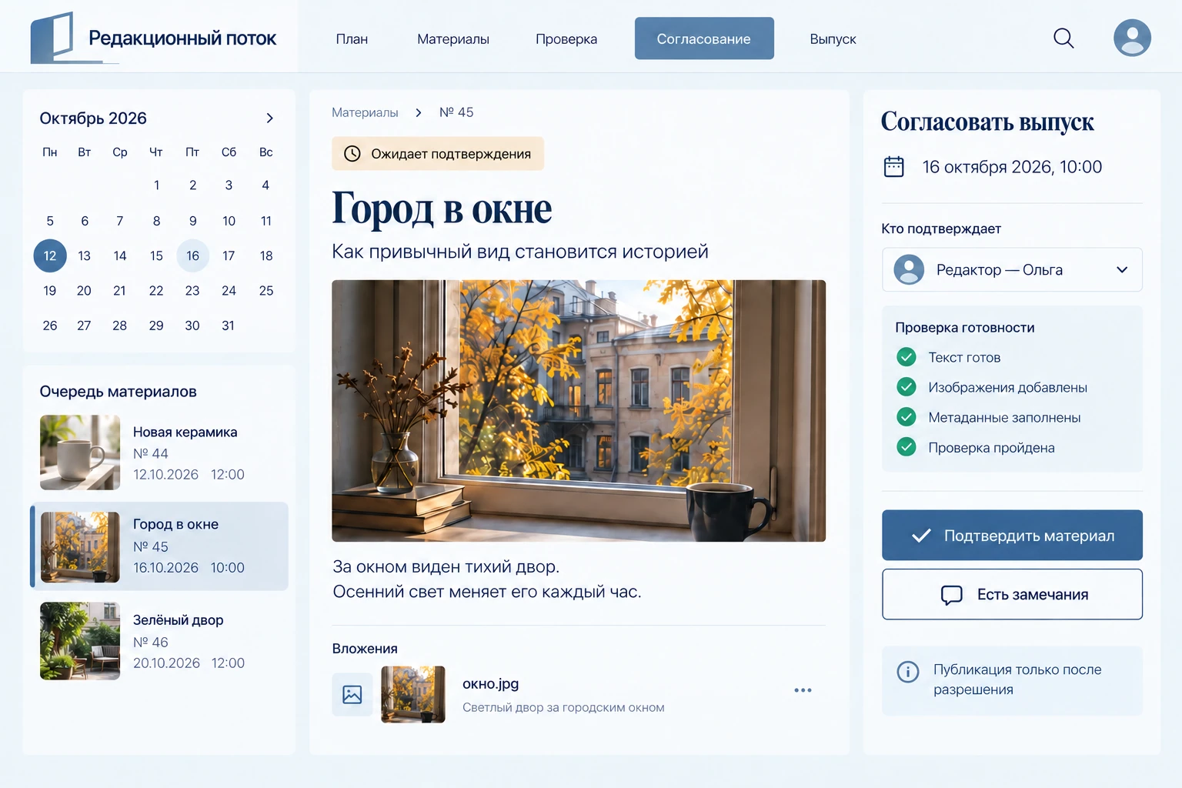Toggle the Текст готов check
This screenshot has width=1182, height=788.
coord(906,357)
